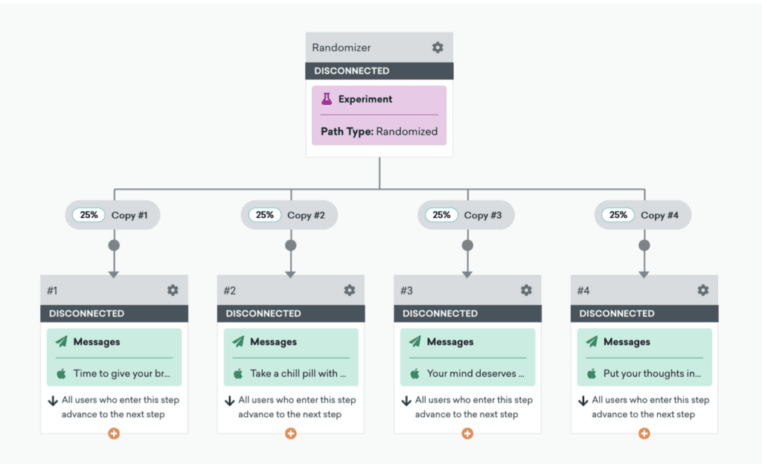762x464 pixels.
Task: Click the Experiment flask icon
Action: click(327, 99)
